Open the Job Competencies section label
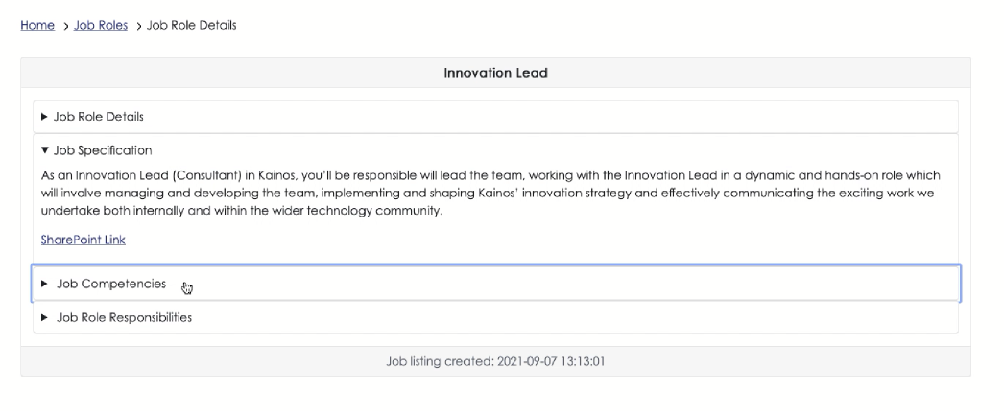 [x=111, y=284]
